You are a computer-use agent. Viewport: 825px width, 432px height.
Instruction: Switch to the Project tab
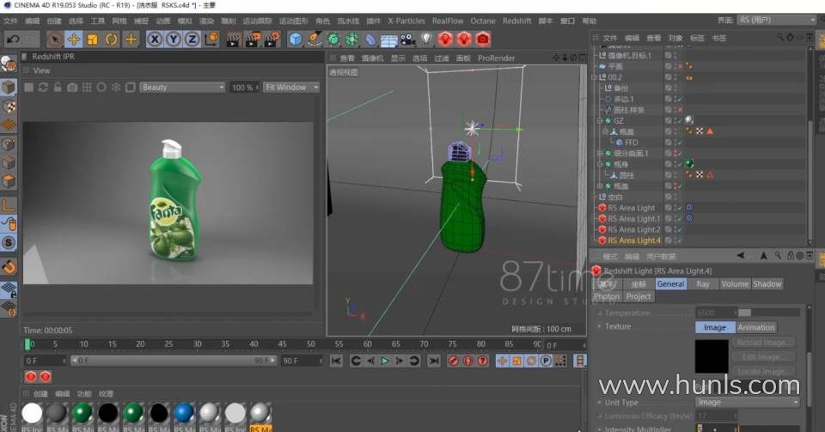639,297
